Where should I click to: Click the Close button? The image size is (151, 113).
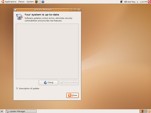coord(72,95)
